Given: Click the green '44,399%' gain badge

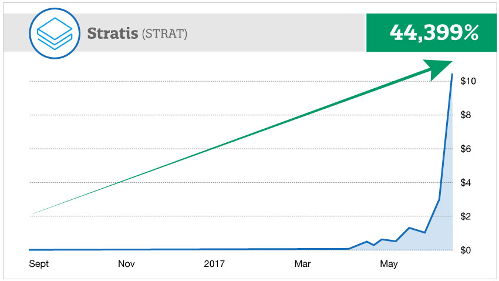Looking at the screenshot, I should point(431,32).
